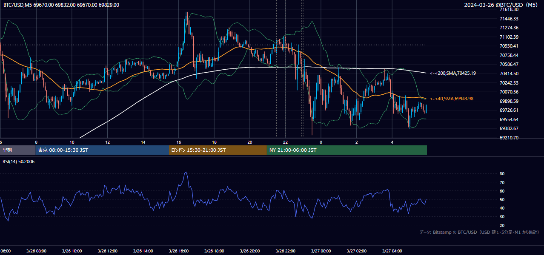Image resolution: width=544 pixels, height=255 pixels.
Task: Select the RSI axis value 80
Action: 502,174
